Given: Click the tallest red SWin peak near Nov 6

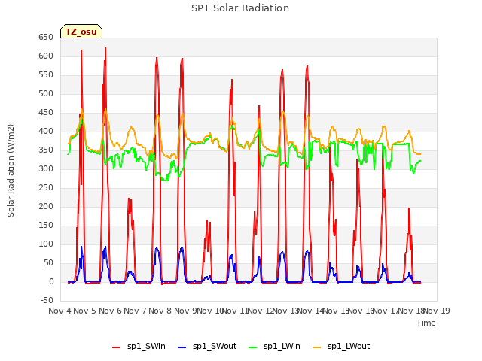Looking at the screenshot, I should [x=105, y=48].
